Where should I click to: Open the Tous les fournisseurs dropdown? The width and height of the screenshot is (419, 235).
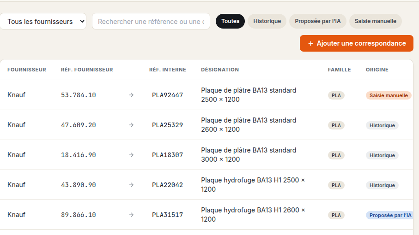click(43, 21)
